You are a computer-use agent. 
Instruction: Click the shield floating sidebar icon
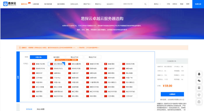click(x=199, y=95)
